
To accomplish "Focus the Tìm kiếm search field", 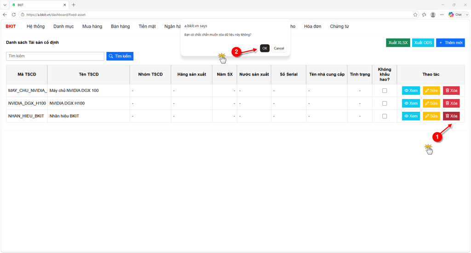I will point(55,56).
